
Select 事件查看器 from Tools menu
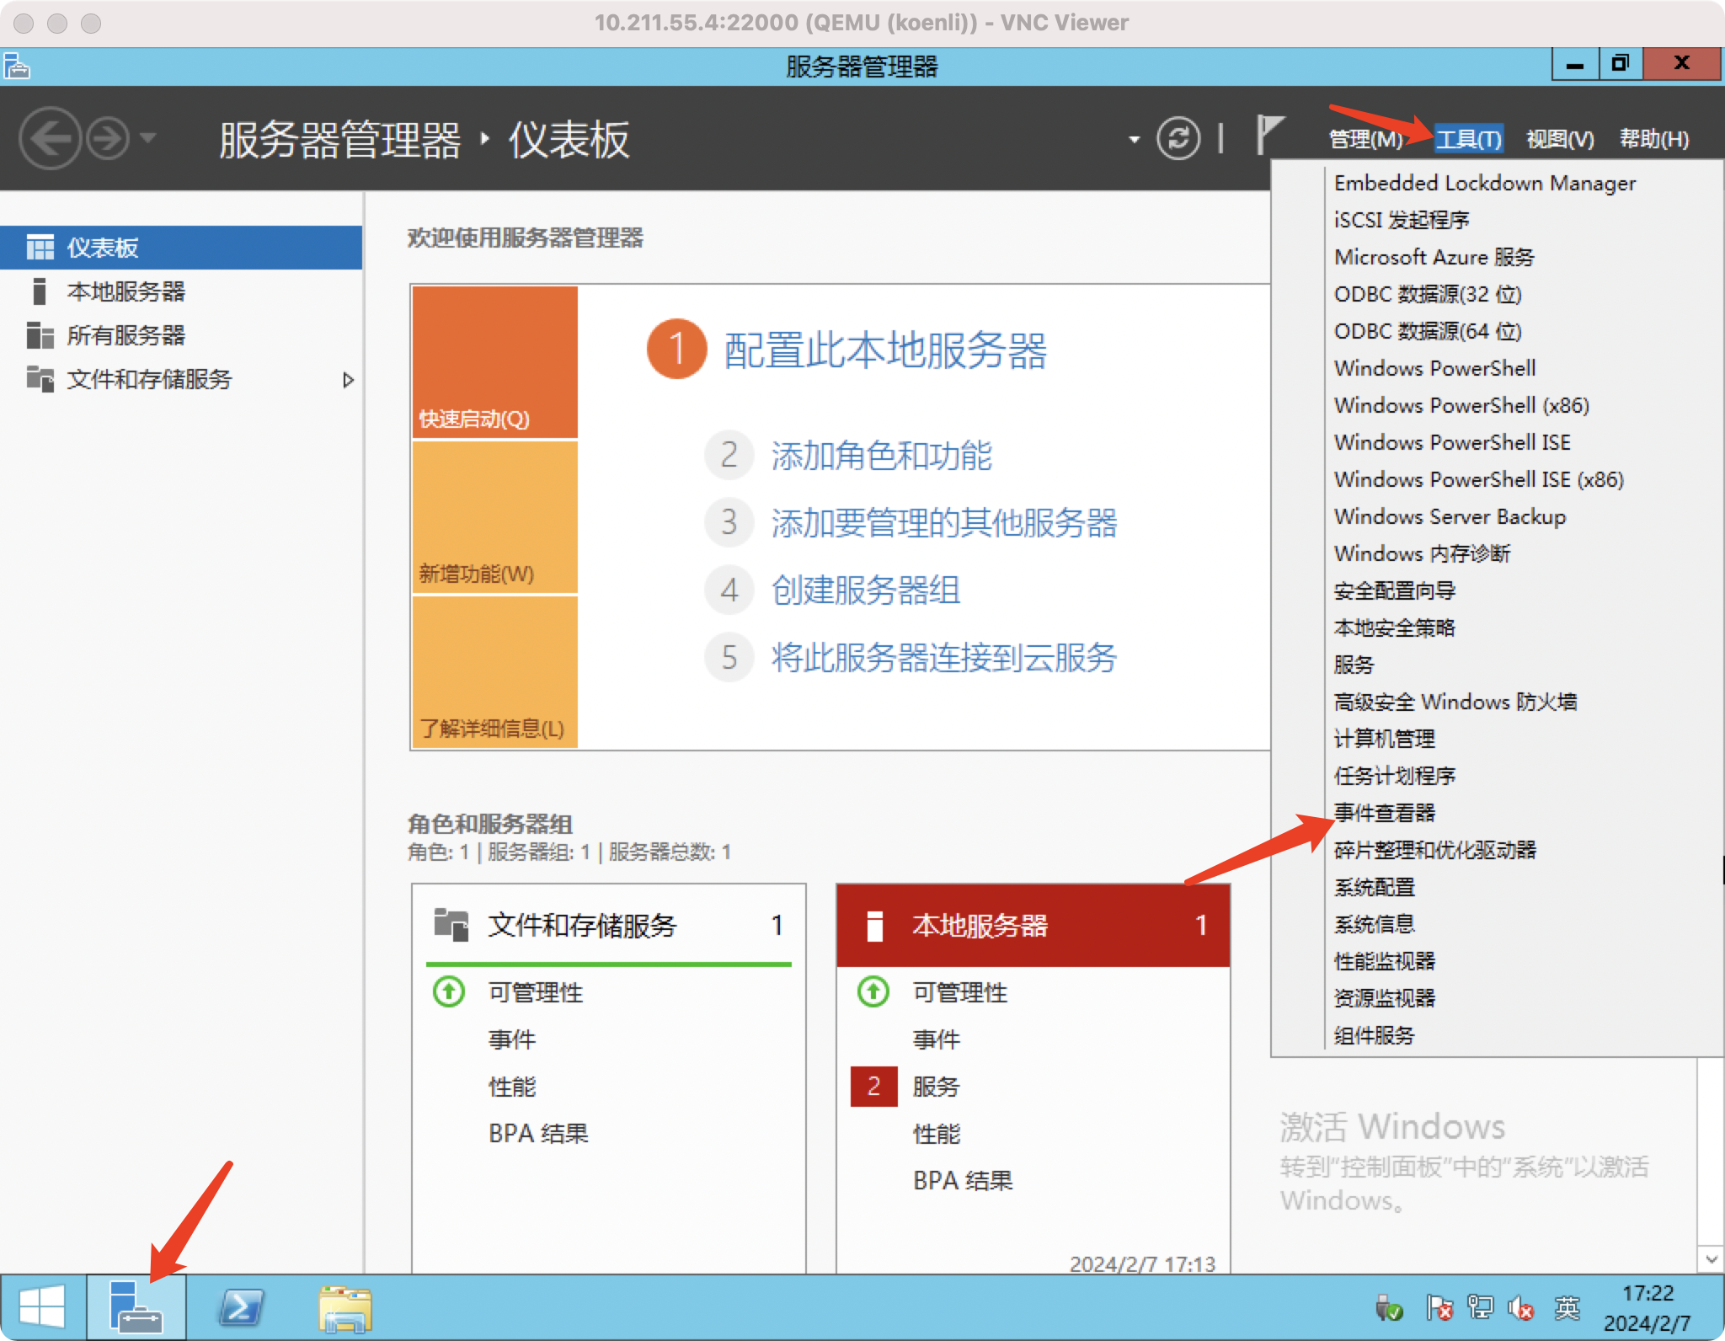coord(1384,813)
